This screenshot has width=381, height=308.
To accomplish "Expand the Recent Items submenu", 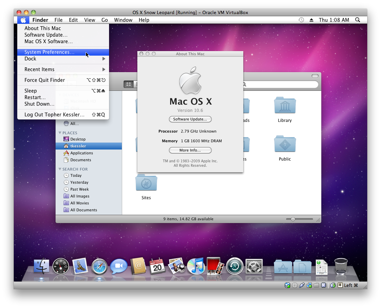I will coord(63,69).
